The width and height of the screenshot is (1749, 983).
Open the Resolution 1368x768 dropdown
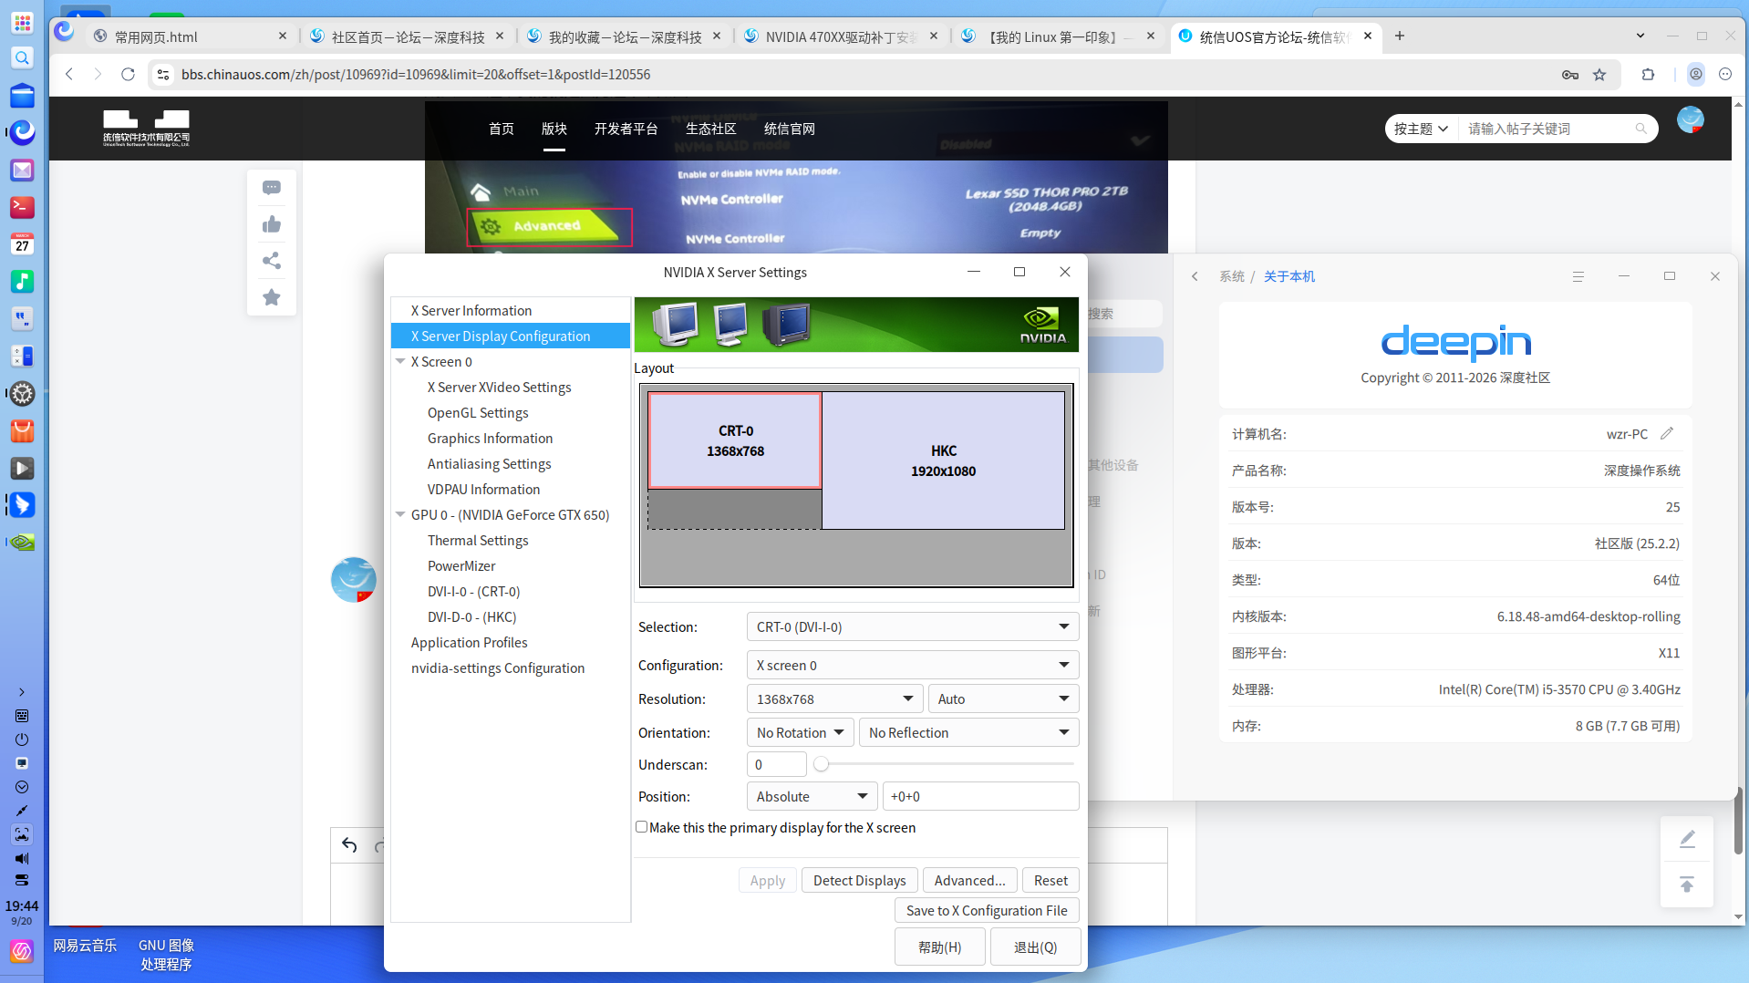[834, 699]
